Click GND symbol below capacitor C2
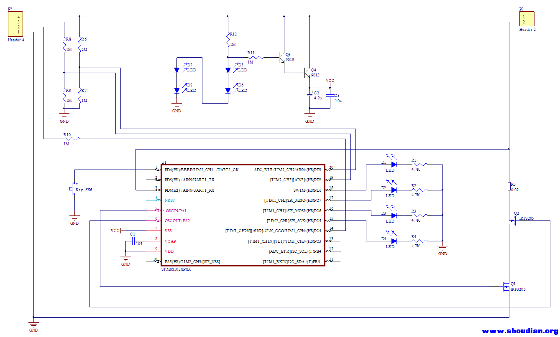Screen dimensions: 560x337 pos(309,116)
